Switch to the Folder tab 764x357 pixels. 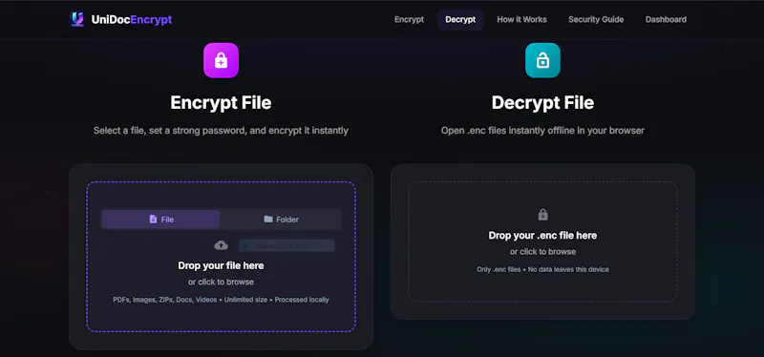(281, 220)
